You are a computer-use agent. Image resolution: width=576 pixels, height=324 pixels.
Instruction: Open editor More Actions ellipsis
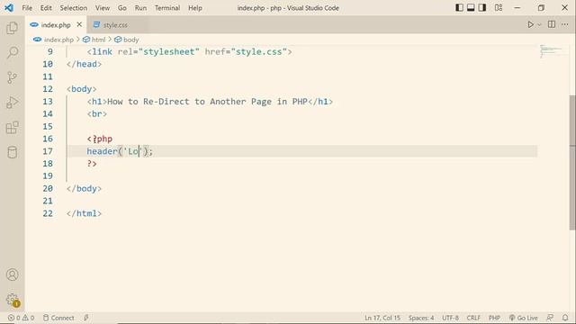[564, 24]
